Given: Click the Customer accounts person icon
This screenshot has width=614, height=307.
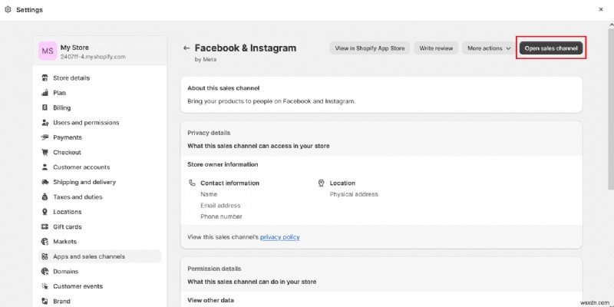Looking at the screenshot, I should tap(45, 167).
